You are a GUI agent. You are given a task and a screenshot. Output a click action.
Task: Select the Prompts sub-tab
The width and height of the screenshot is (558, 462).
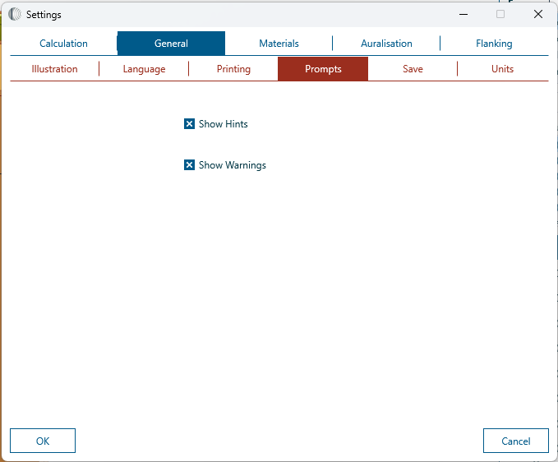(323, 69)
